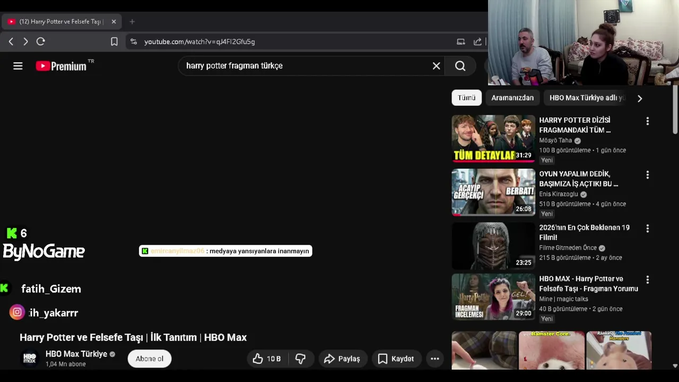Select HBO Max Türkiye adlı chip
This screenshot has width=679, height=382.
pos(587,98)
